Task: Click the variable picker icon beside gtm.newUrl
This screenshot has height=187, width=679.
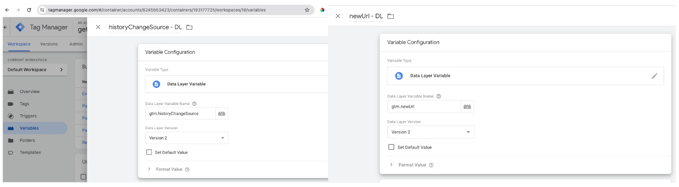Action: (467, 107)
